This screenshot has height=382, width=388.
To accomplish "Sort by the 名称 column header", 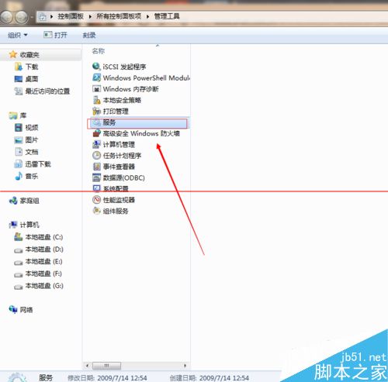I will (x=99, y=51).
